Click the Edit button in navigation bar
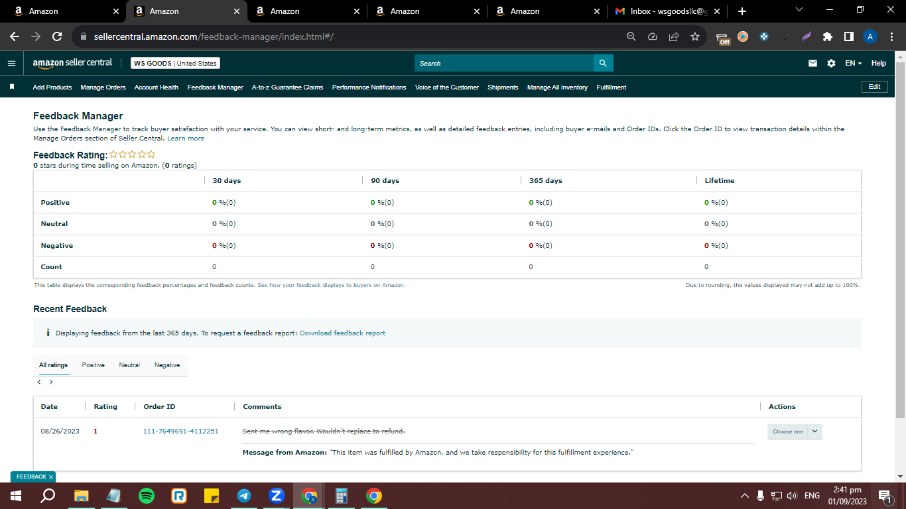 point(874,87)
